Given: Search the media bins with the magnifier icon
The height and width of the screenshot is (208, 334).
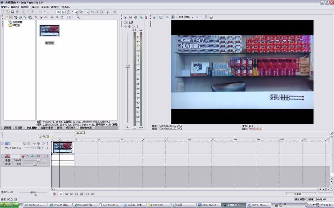Looking at the screenshot, I should pos(78,17).
